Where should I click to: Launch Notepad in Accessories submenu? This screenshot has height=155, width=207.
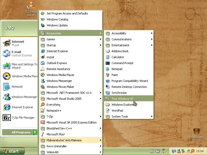[x=129, y=69]
